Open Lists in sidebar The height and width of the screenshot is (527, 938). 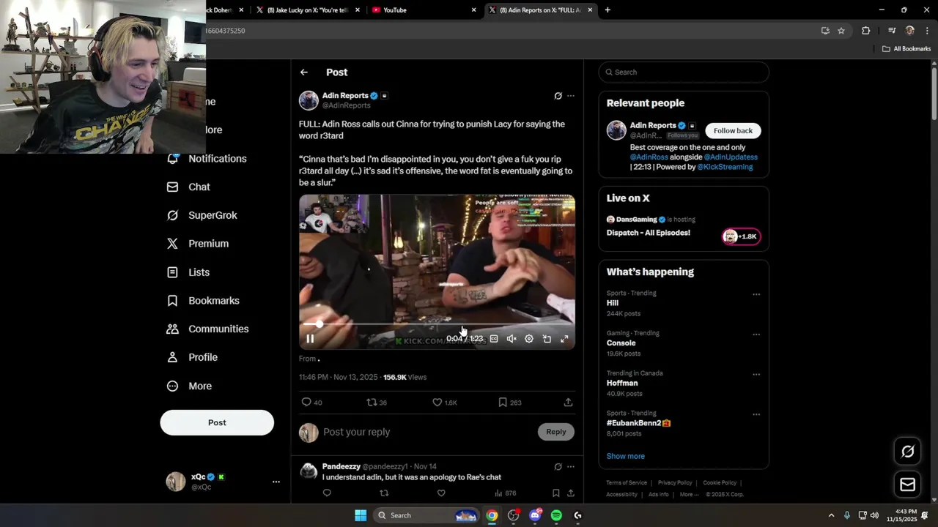point(188,272)
